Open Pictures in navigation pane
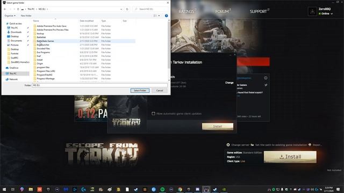Screen dimensions: 344x193 pos(15,45)
